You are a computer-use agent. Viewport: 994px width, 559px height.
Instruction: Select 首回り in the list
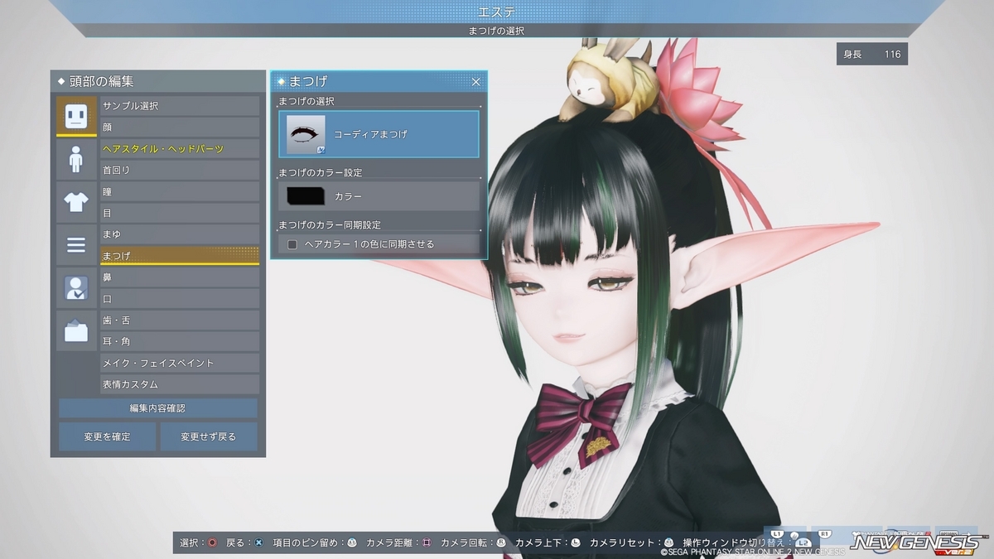tap(180, 170)
